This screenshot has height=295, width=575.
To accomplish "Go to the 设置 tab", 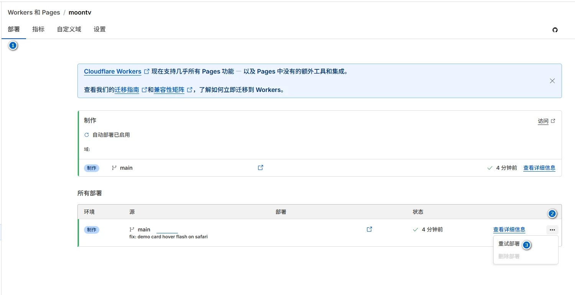I will point(99,29).
